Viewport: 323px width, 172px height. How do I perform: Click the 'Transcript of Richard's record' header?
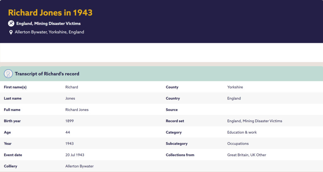pyautogui.click(x=47, y=74)
